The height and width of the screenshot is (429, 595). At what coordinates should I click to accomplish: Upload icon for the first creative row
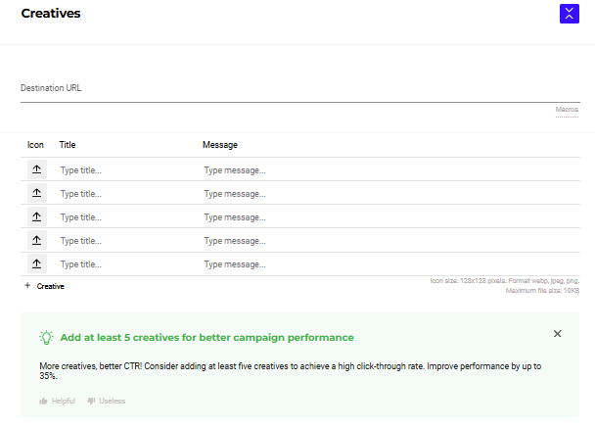pos(36,169)
